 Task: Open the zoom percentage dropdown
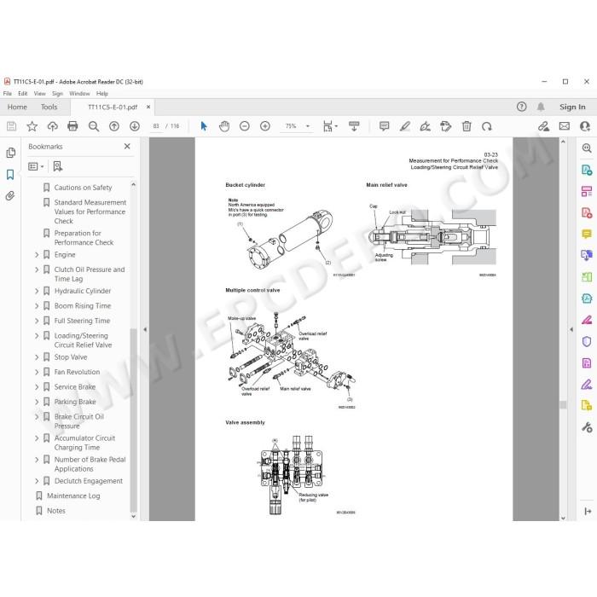(x=308, y=126)
